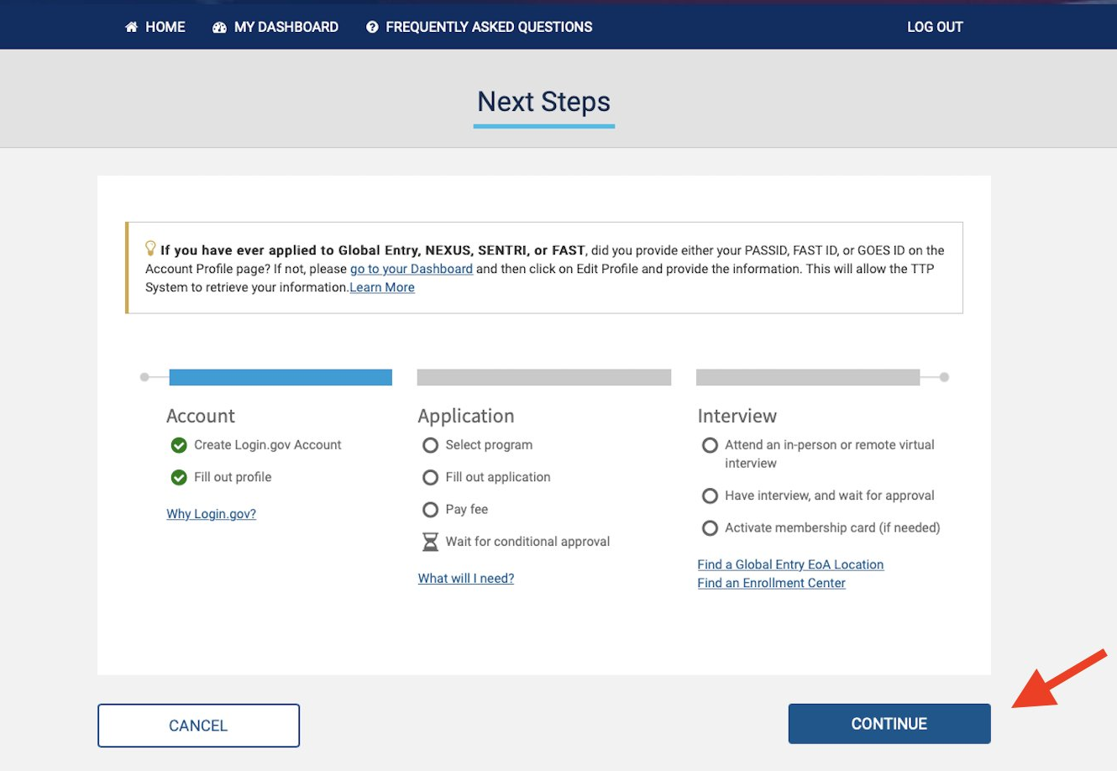Click the dashboard gauge icon
This screenshot has height=771, width=1117.
(220, 27)
